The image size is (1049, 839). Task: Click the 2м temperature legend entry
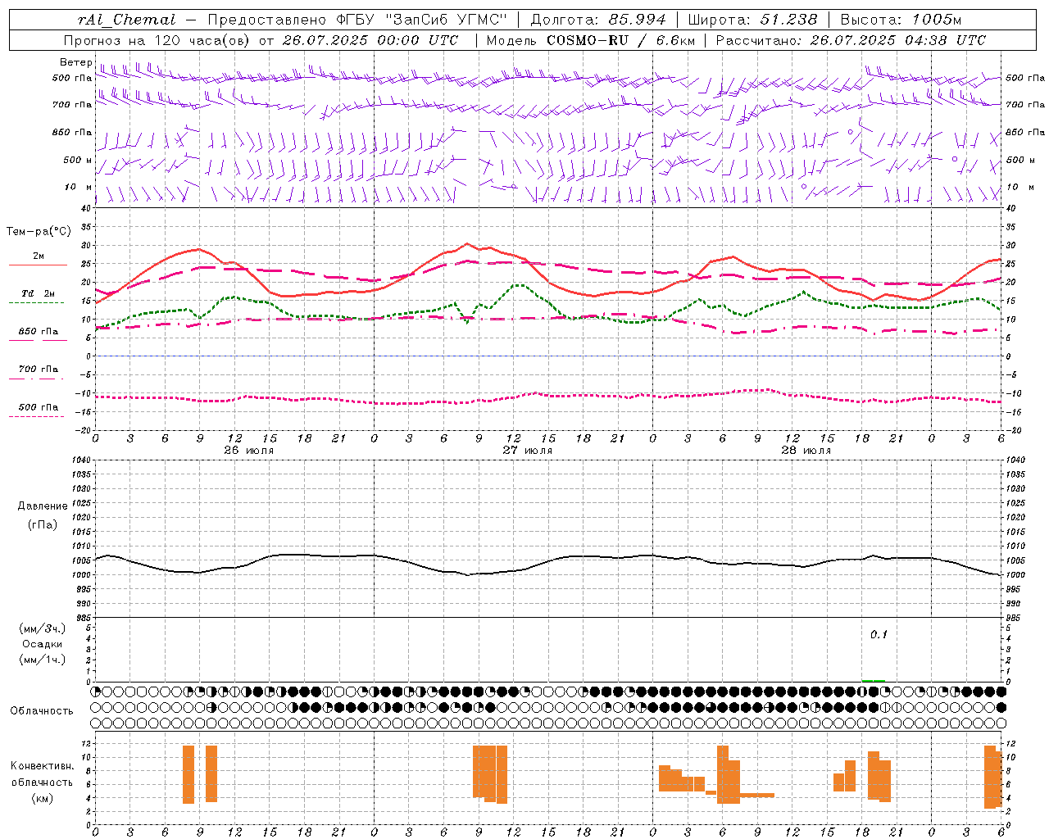point(39,256)
